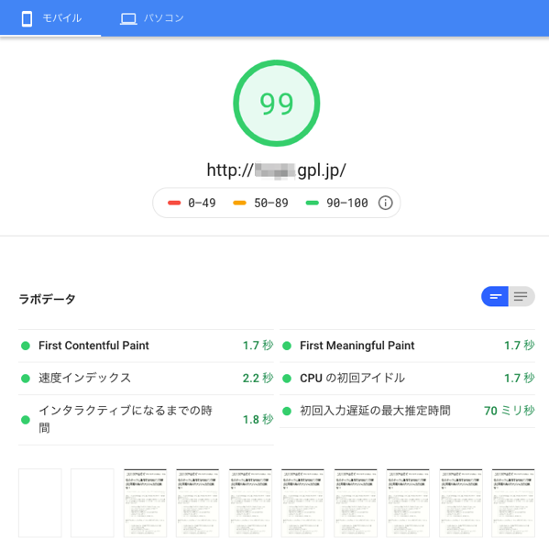The image size is (549, 550).
Task: Click the 1.8 秒 time to interactive value
Action: tap(258, 420)
